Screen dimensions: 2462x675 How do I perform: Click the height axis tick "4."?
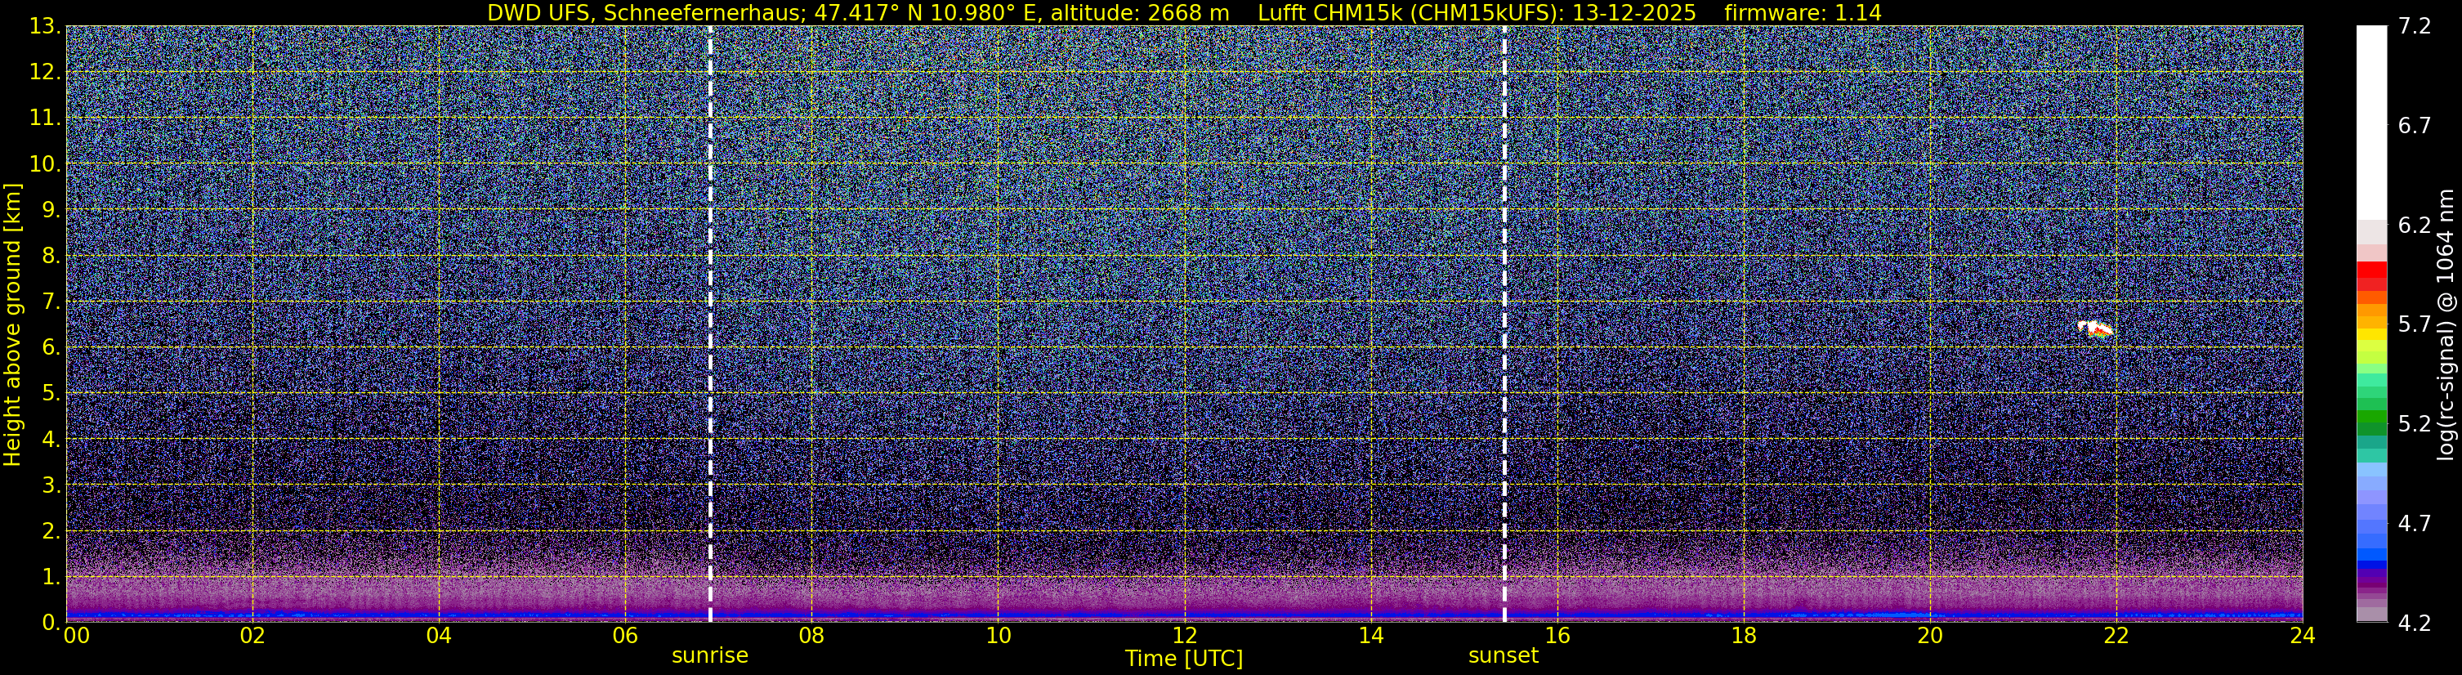click(x=51, y=440)
